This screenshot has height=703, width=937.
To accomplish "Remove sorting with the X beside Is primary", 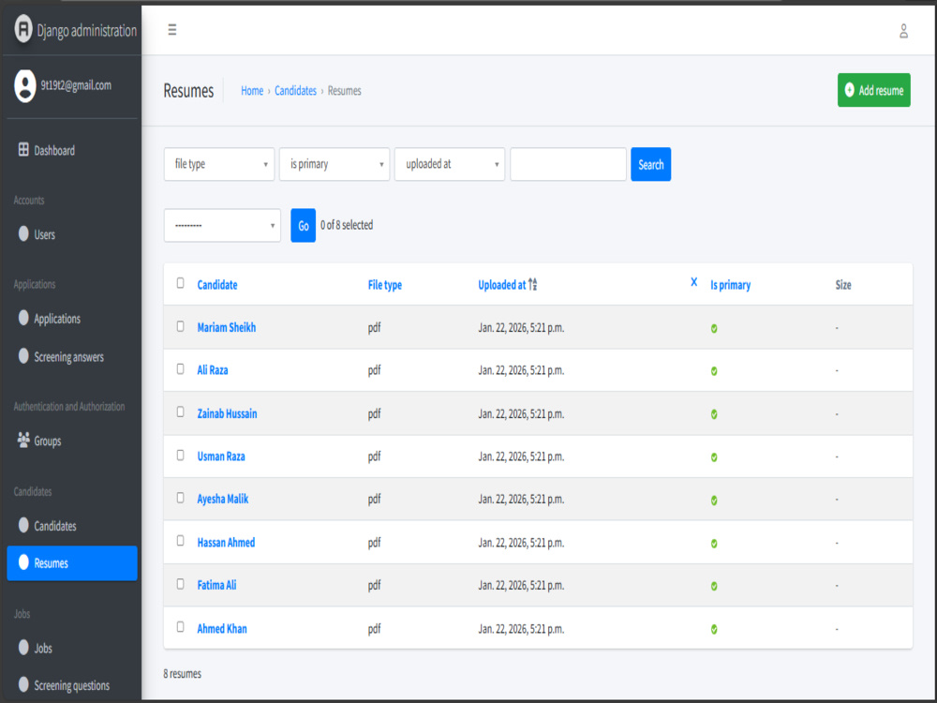I will pos(693,282).
